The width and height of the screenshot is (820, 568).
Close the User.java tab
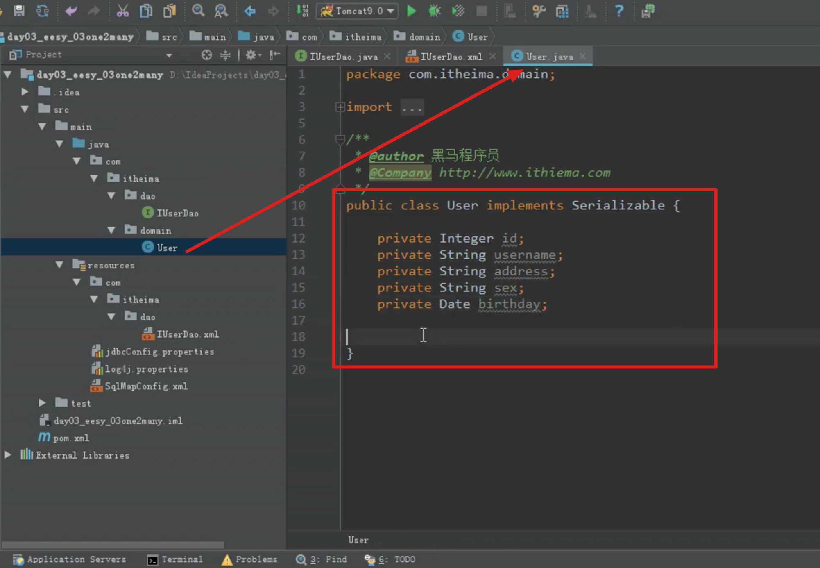point(582,56)
